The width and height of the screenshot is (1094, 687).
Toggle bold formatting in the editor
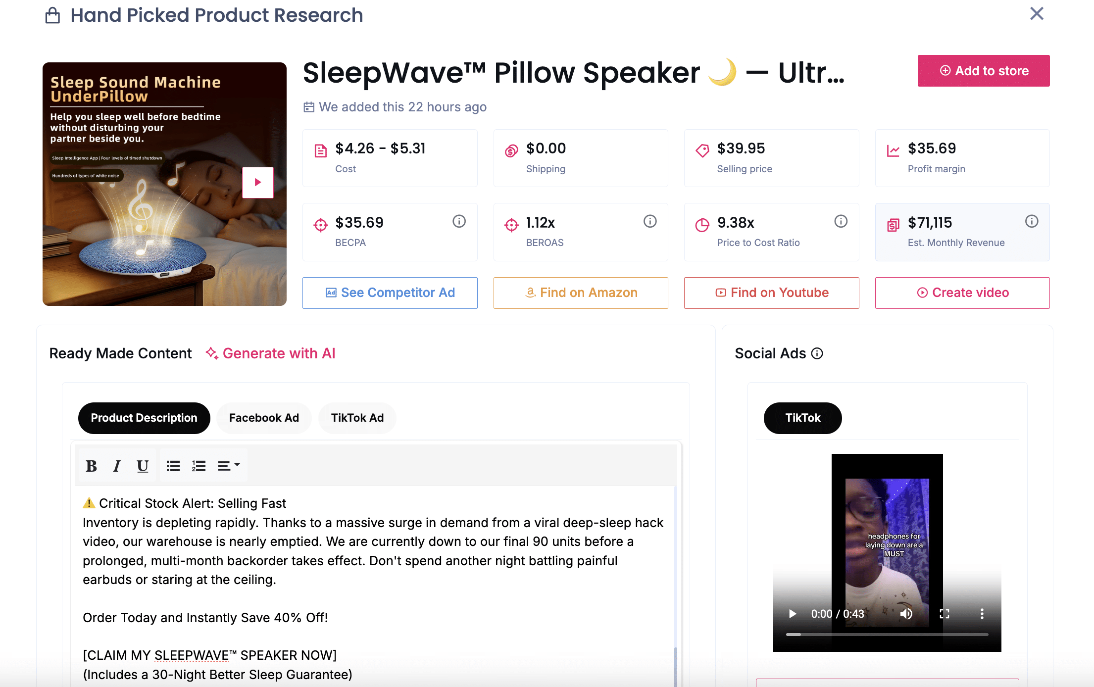(91, 465)
